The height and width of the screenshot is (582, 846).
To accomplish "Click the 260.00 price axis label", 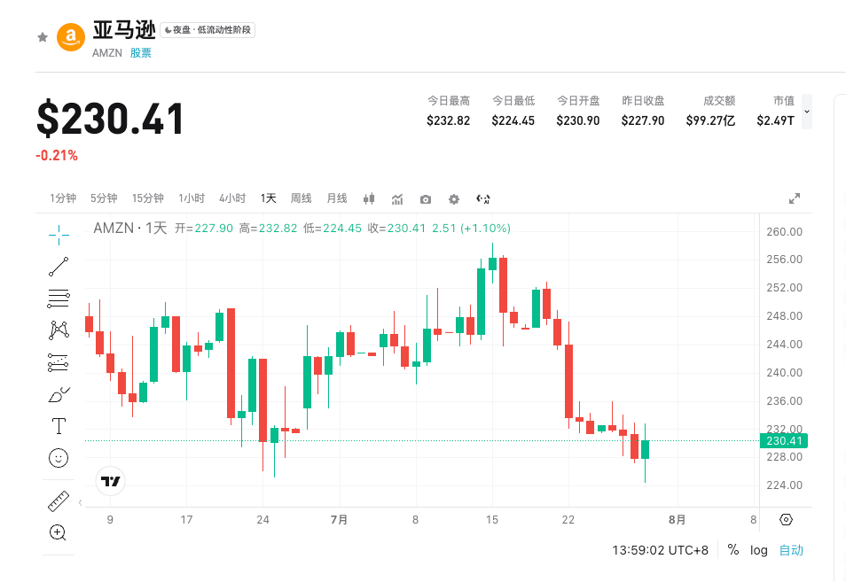I will (784, 232).
